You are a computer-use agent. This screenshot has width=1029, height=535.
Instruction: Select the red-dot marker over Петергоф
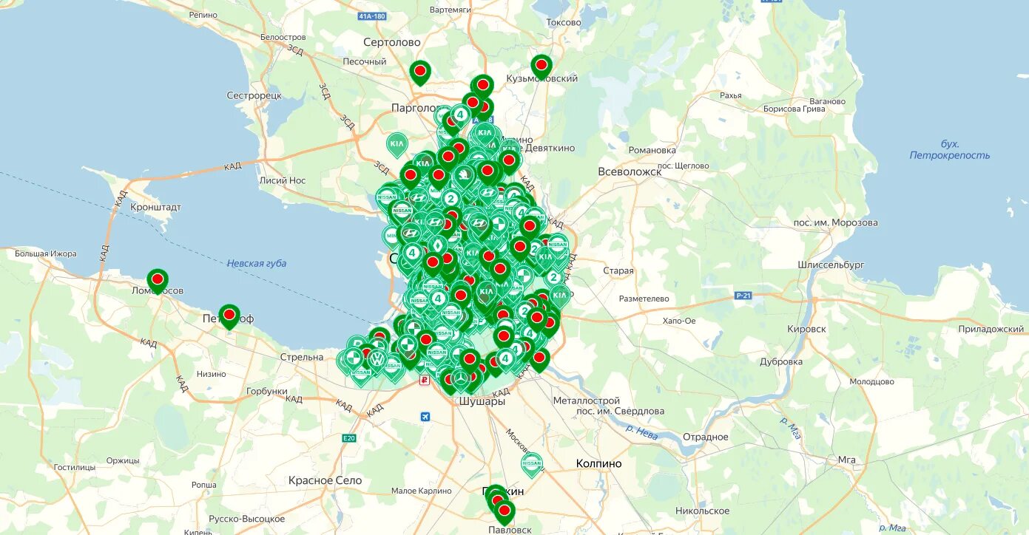[229, 316]
